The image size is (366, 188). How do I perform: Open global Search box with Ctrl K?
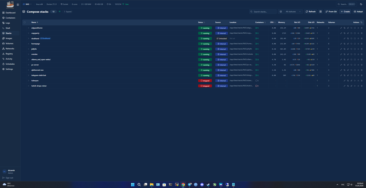[346, 4]
